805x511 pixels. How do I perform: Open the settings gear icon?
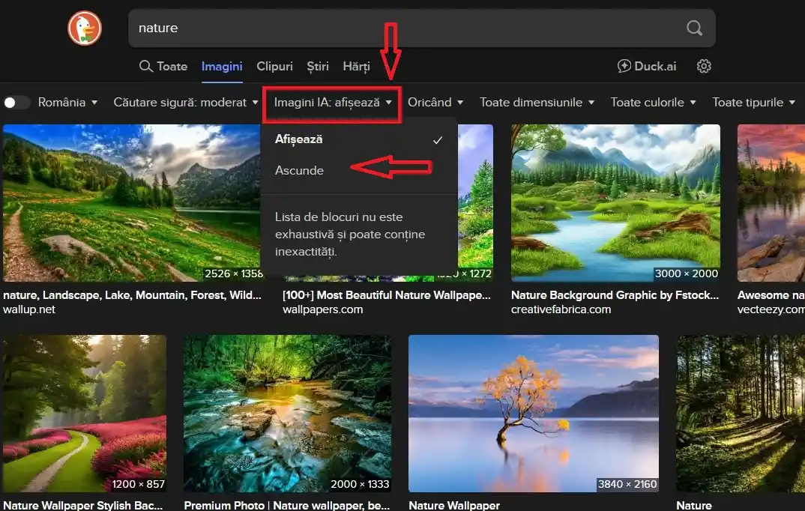point(703,67)
